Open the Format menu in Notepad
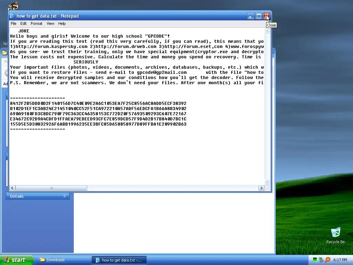The image size is (353, 265). pyautogui.click(x=37, y=23)
